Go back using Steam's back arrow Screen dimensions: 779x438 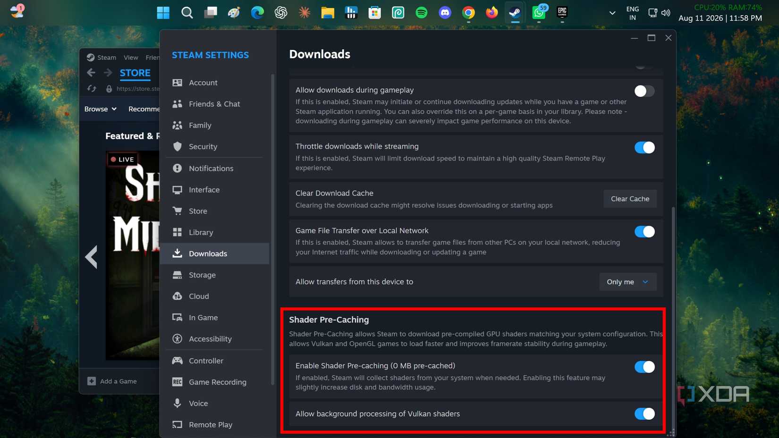[x=91, y=73]
